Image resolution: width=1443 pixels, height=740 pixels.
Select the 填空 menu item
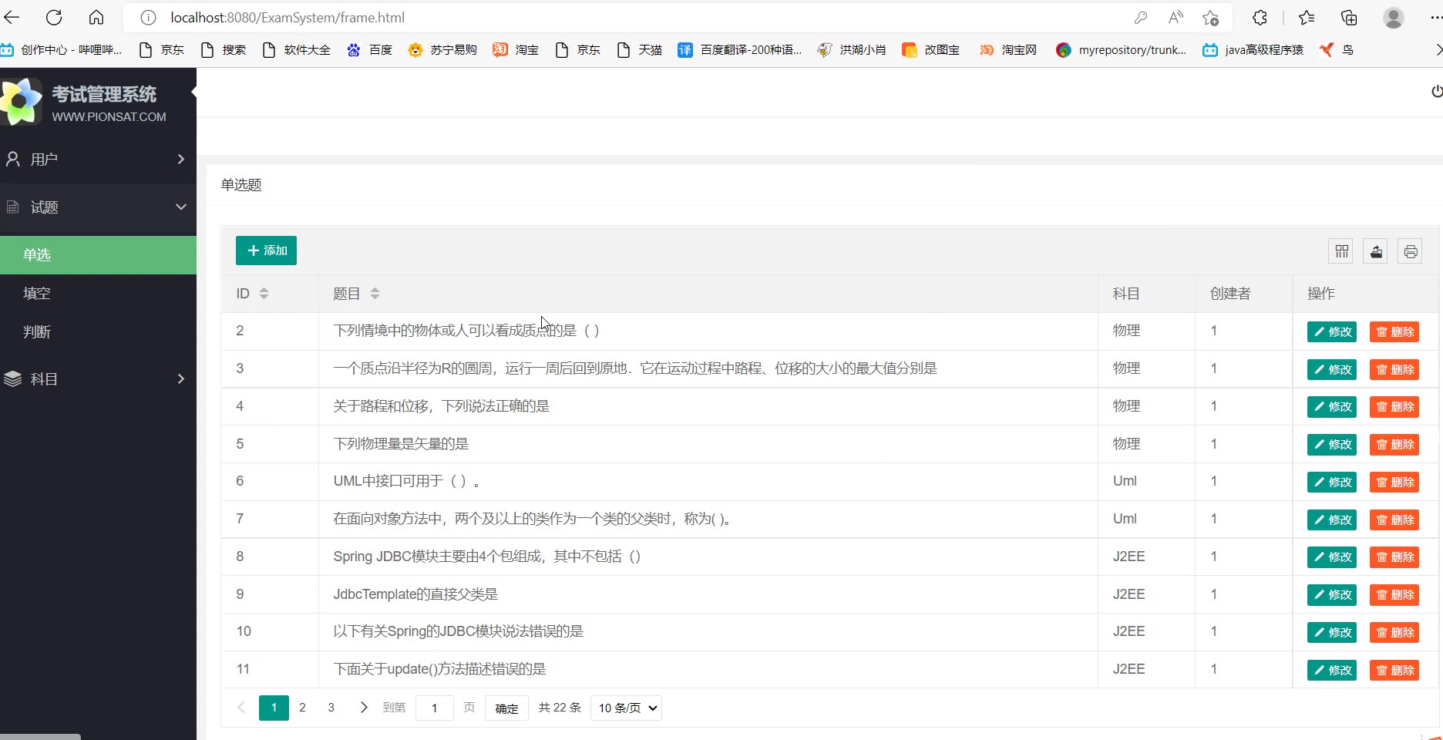click(x=98, y=294)
